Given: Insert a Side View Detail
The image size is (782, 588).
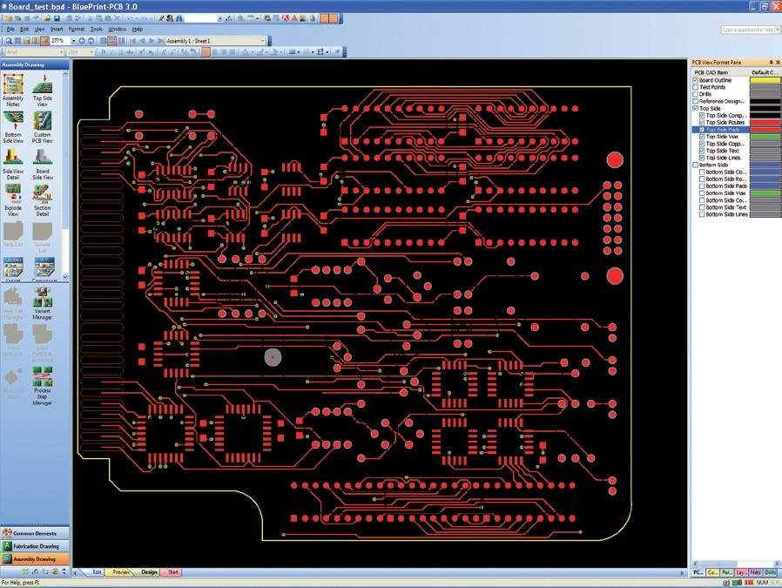Looking at the screenshot, I should click(13, 164).
